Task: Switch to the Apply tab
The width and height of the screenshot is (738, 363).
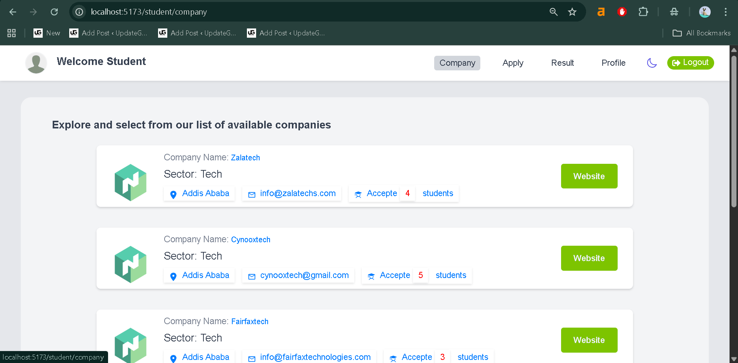Action: [x=513, y=63]
